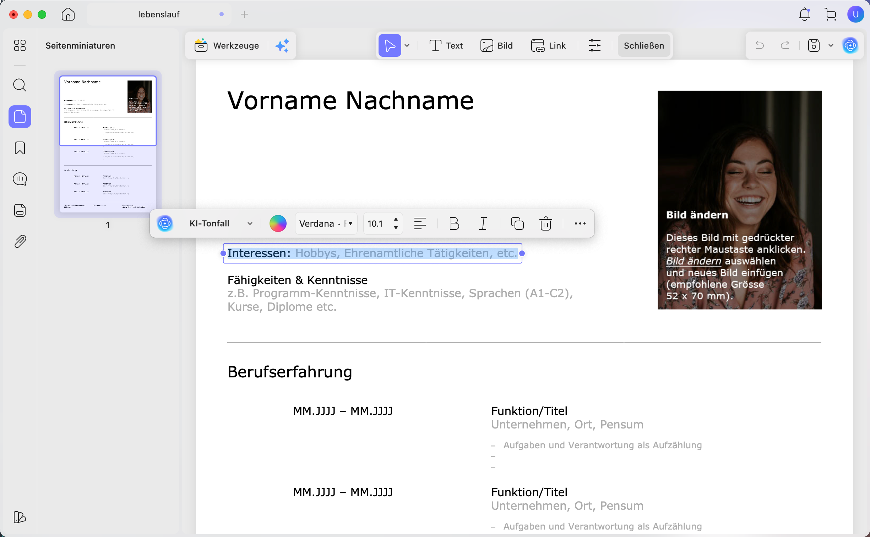The image size is (870, 537).
Task: Open text alignment options
Action: tap(420, 223)
